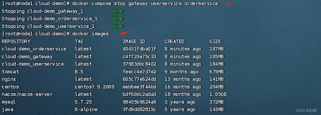
Task: Click size 141MB of nginx image
Action: click(x=217, y=79)
